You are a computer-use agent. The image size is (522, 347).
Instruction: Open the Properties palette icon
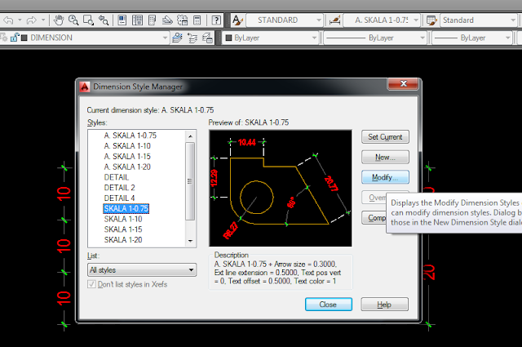pyautogui.click(x=122, y=20)
